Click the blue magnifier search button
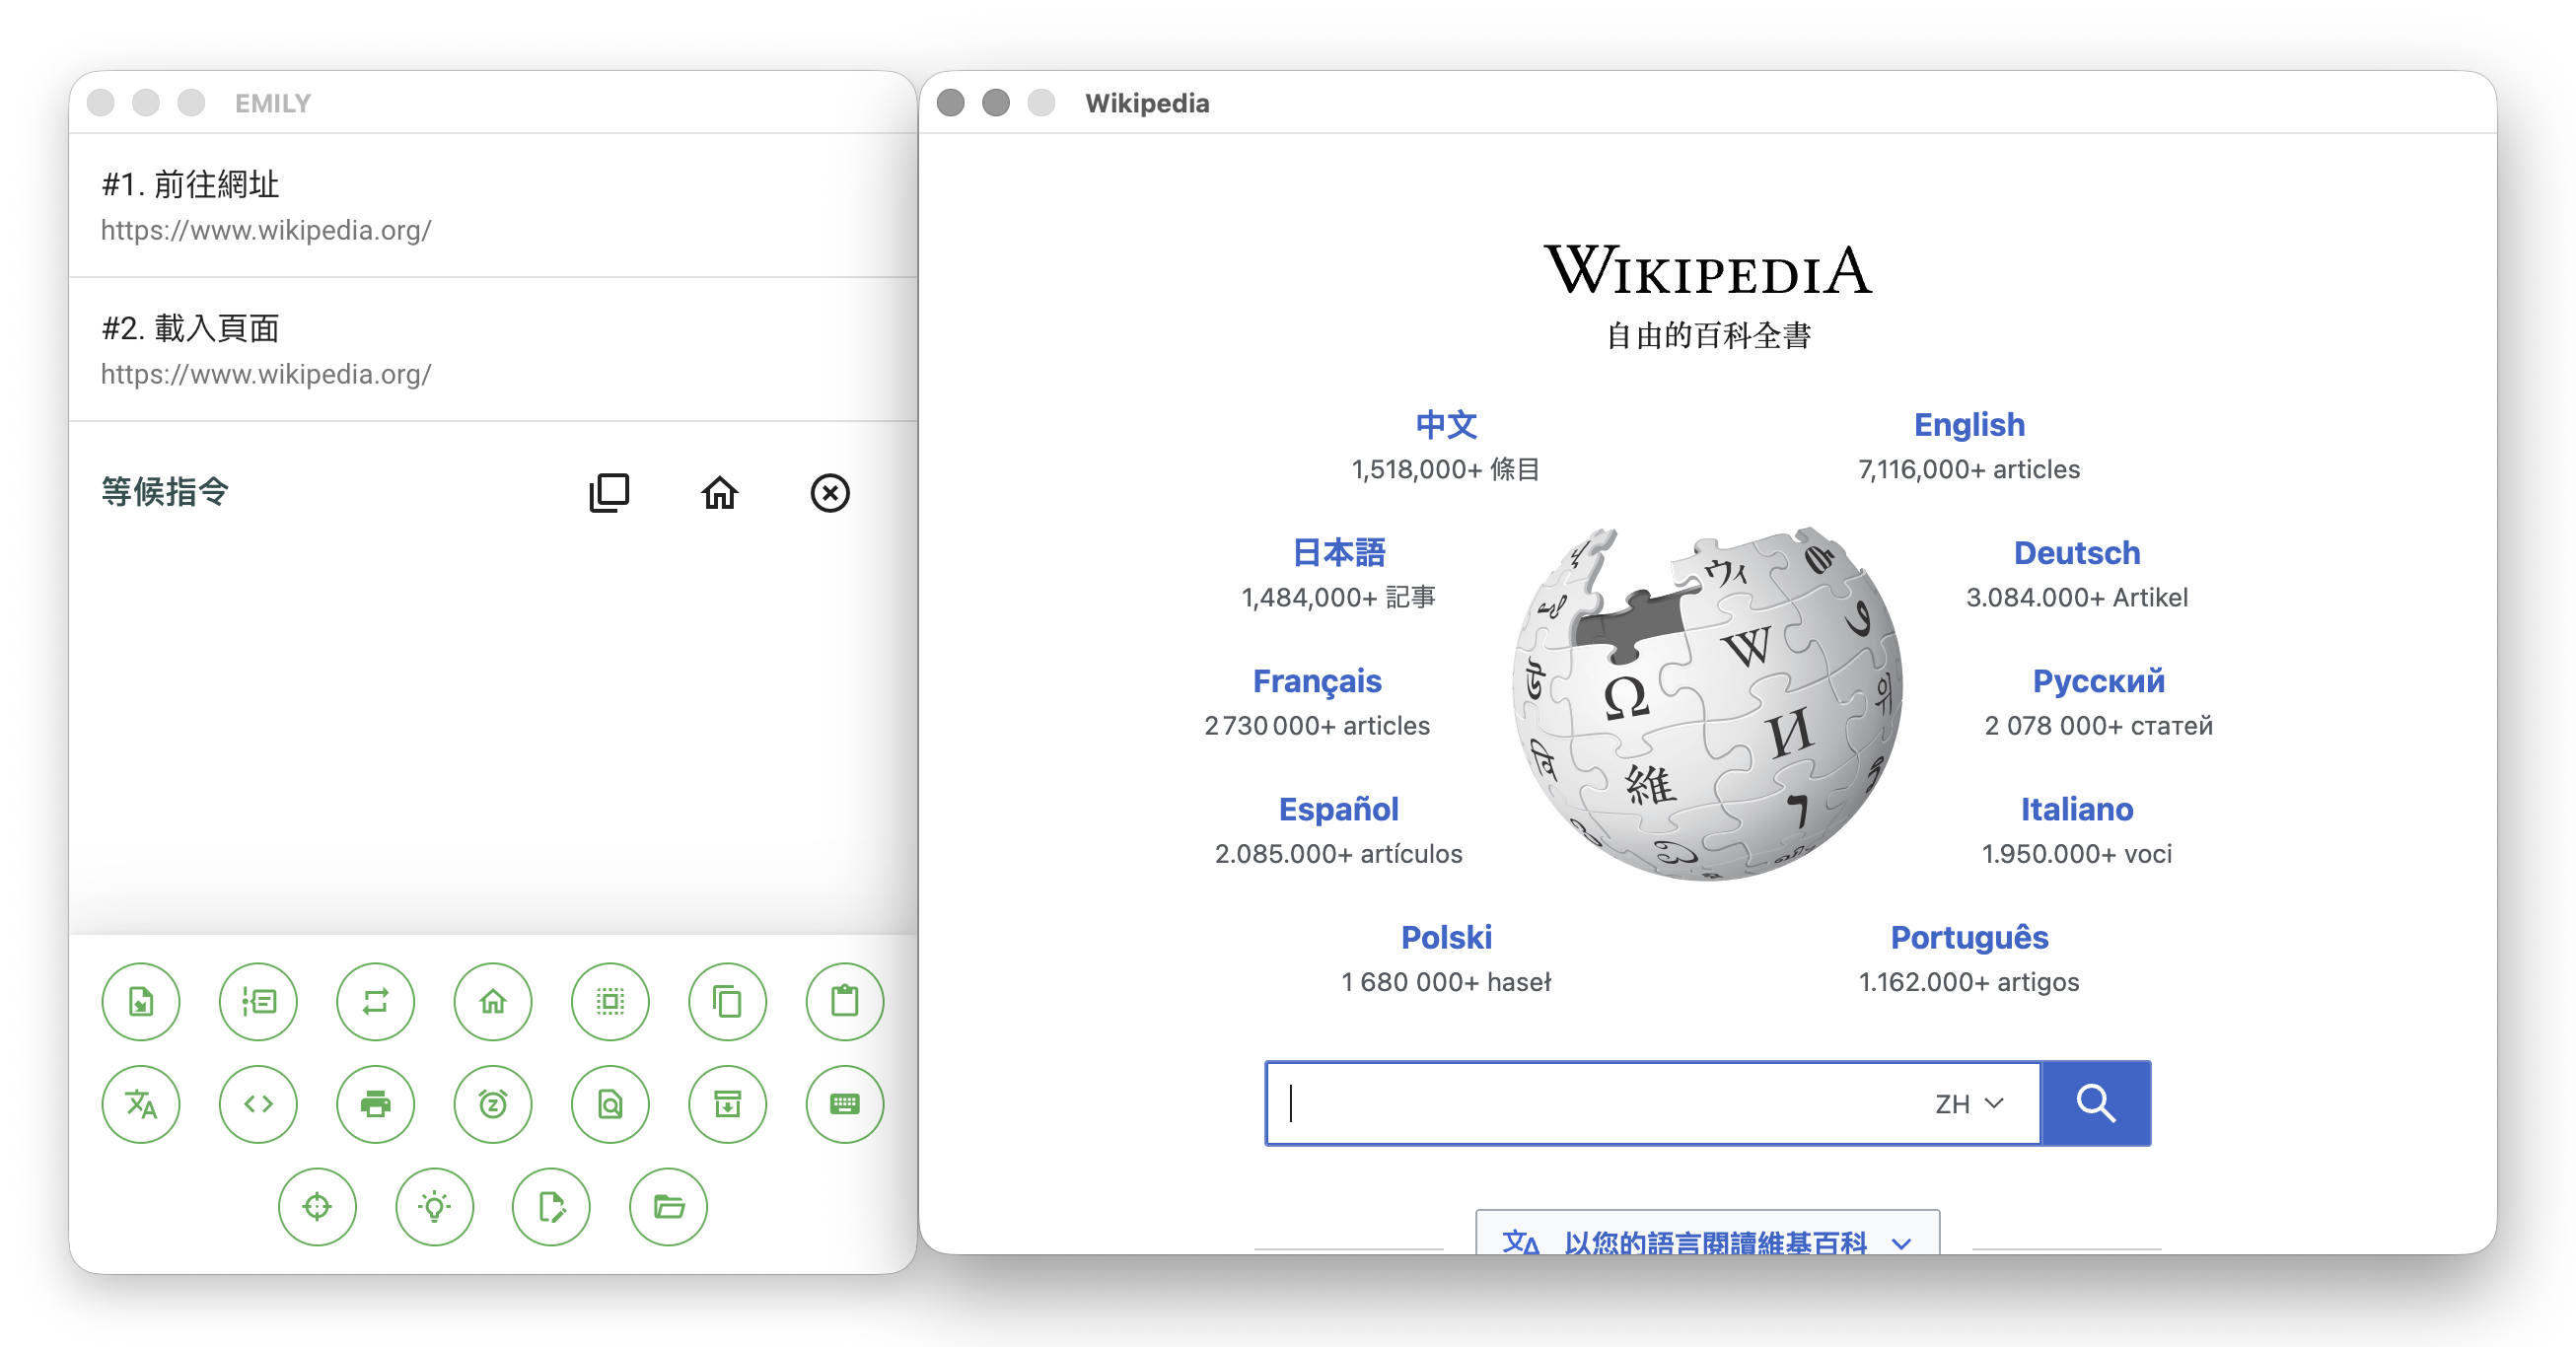Image resolution: width=2576 pixels, height=1347 pixels. (x=2096, y=1104)
